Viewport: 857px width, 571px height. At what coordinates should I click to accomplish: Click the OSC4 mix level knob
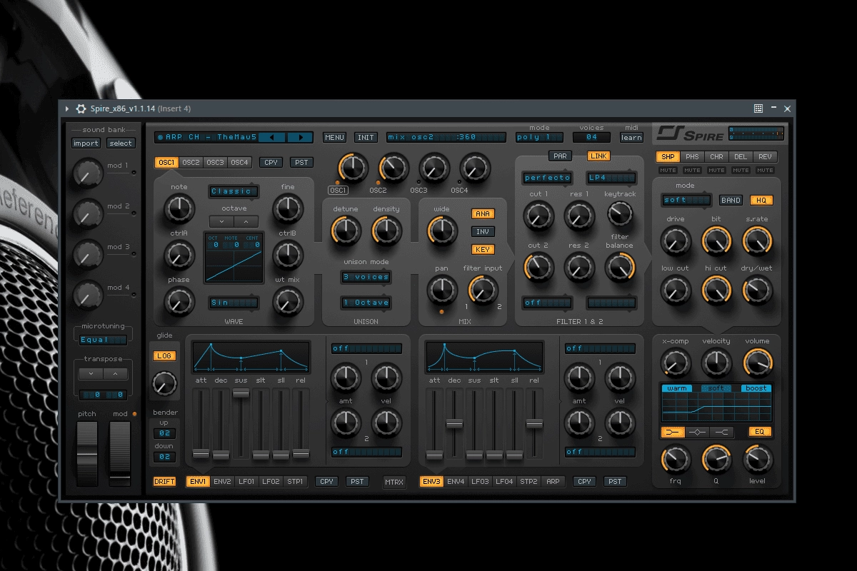pos(474,168)
